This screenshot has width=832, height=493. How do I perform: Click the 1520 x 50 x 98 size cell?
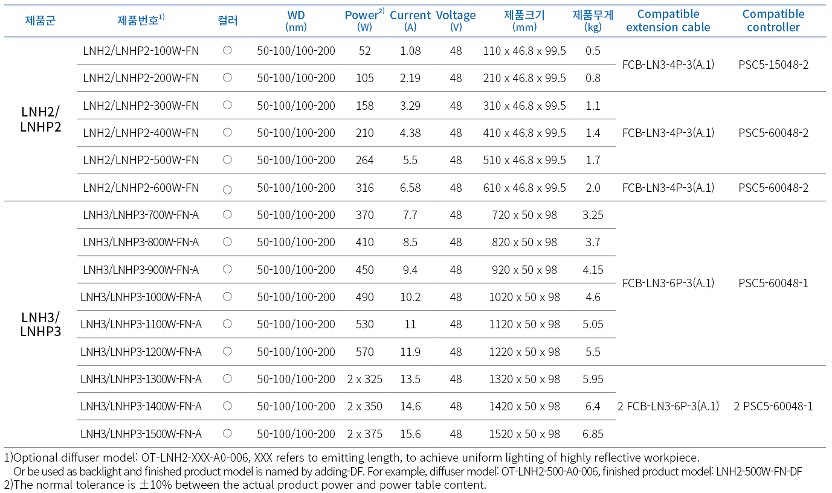pyautogui.click(x=524, y=434)
